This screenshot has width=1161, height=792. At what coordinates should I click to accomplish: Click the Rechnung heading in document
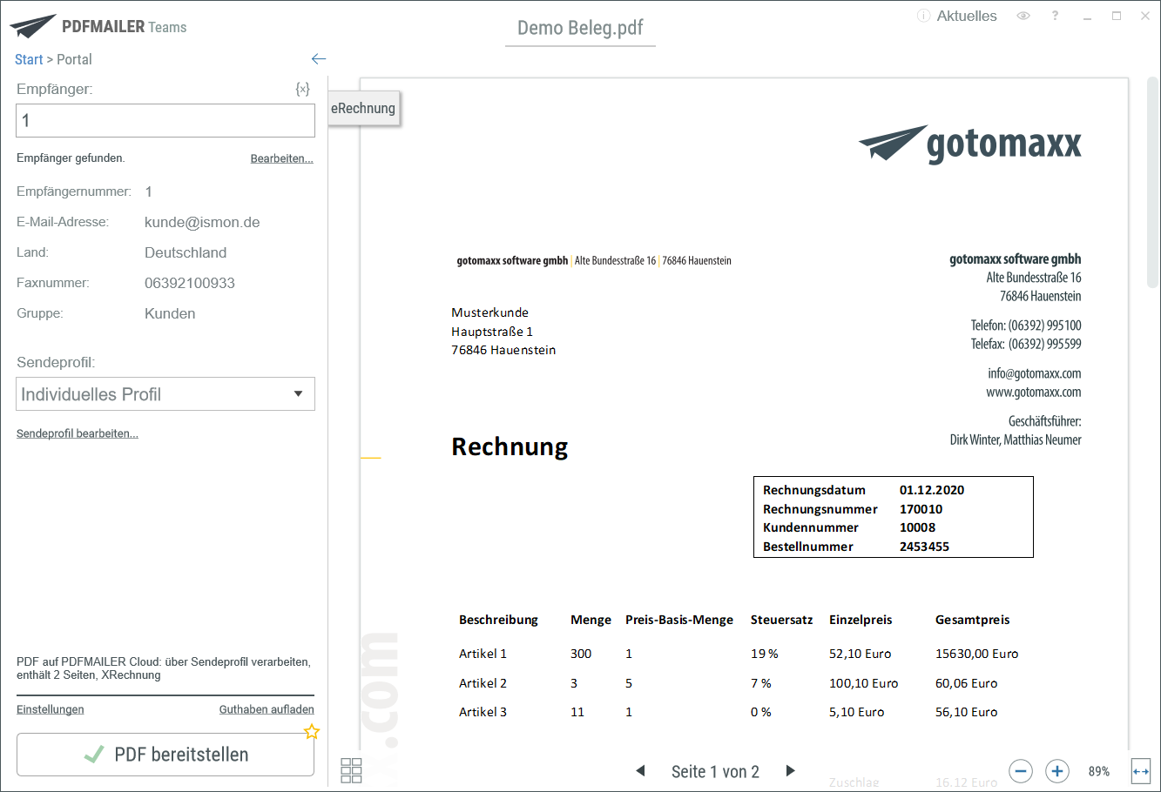point(510,446)
